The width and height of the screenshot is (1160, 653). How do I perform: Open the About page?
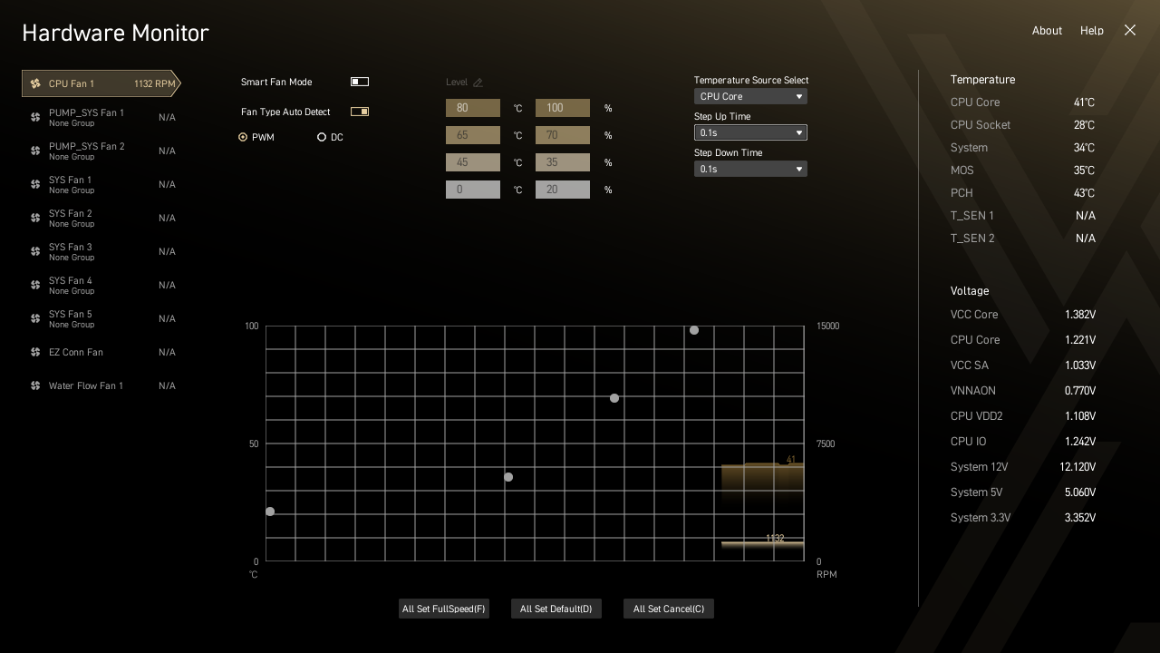point(1047,30)
